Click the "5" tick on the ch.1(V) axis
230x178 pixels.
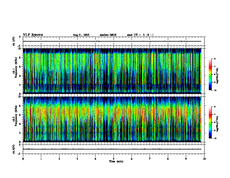click(x=20, y=37)
